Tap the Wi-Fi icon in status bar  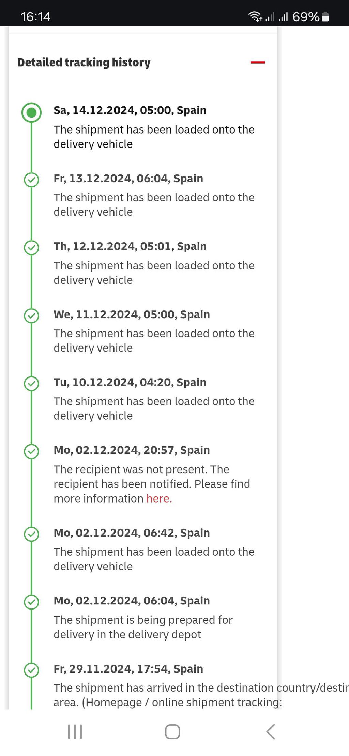pos(255,16)
